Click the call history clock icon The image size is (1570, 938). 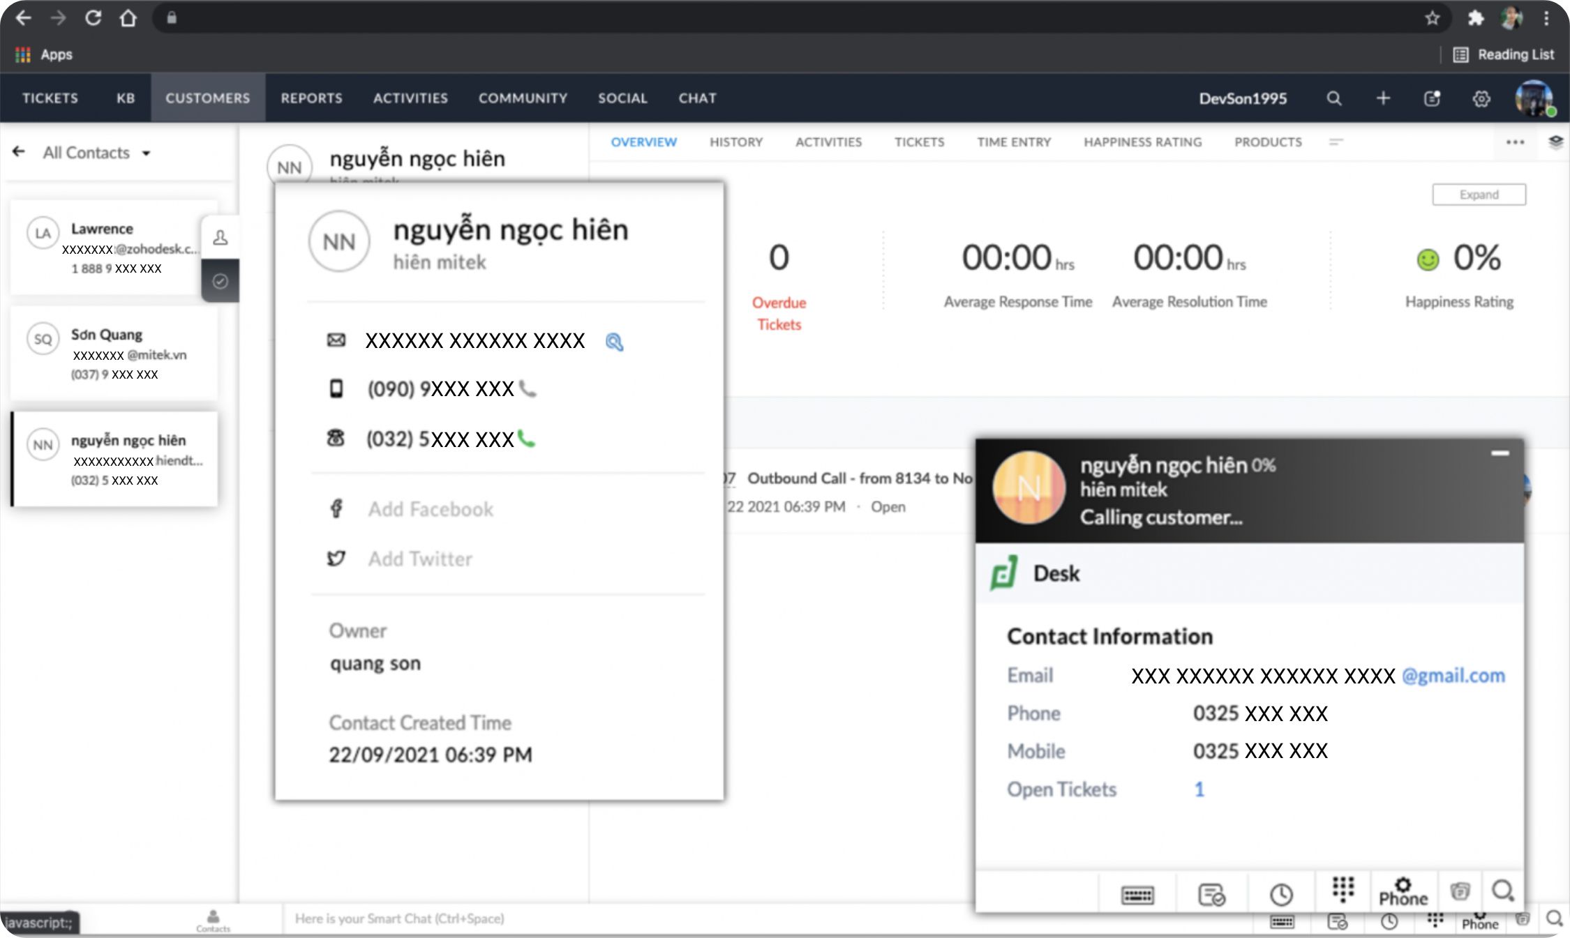[x=1281, y=894]
